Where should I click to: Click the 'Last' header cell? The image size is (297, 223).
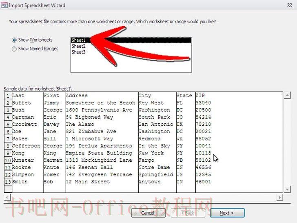[28, 96]
